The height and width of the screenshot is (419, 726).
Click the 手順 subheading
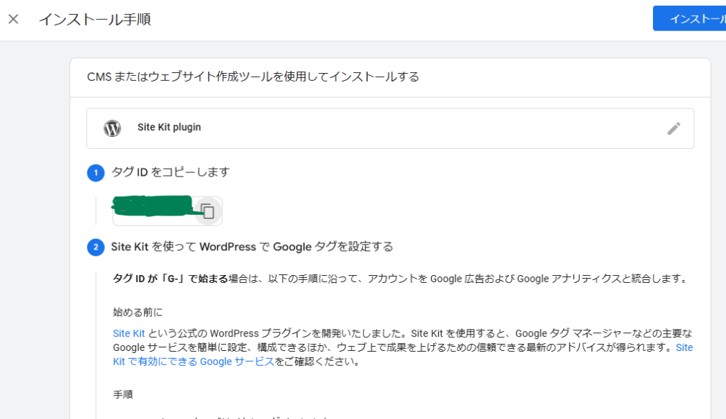pos(123,394)
